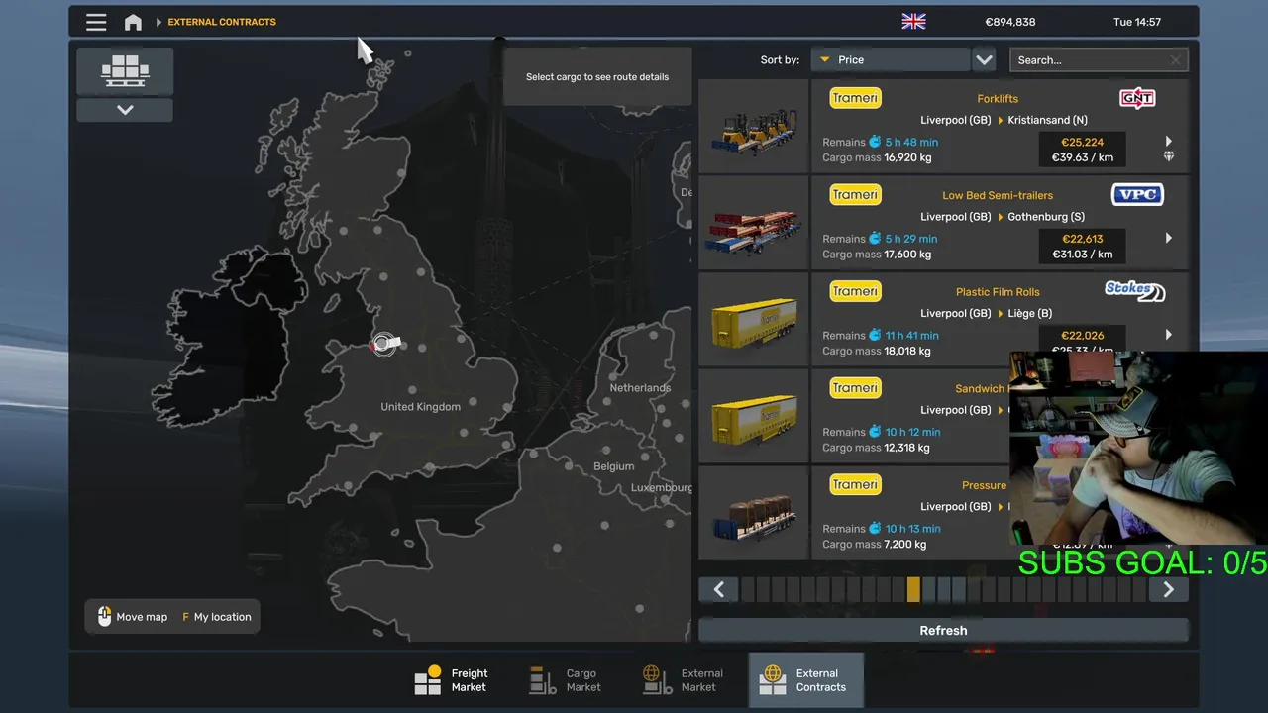Click the Tue 14:57 clock
1268x713 pixels.
click(x=1137, y=22)
